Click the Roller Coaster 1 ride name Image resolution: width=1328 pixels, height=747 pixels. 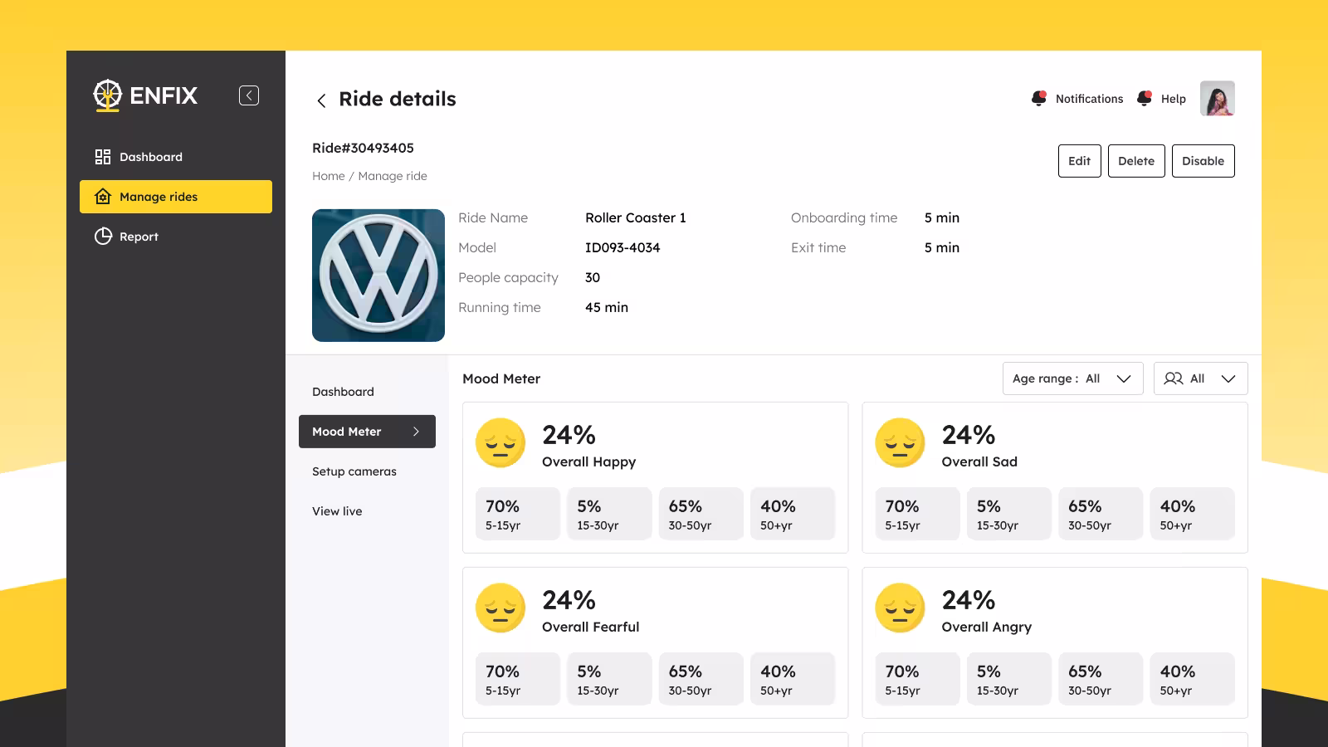[636, 217]
